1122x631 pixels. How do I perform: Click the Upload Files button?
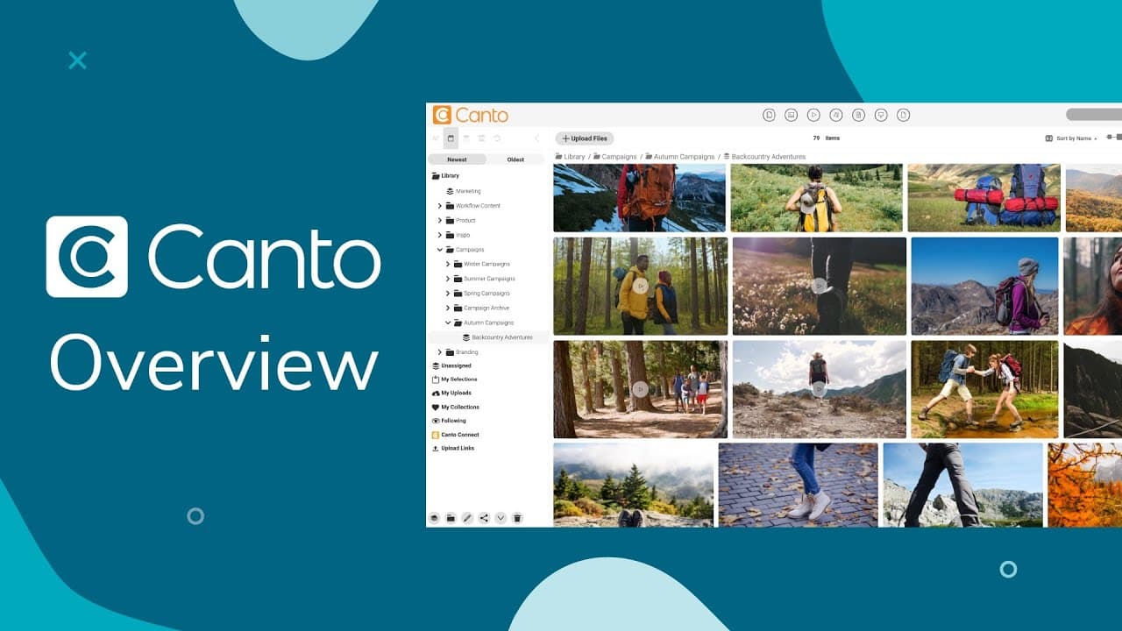coord(585,138)
